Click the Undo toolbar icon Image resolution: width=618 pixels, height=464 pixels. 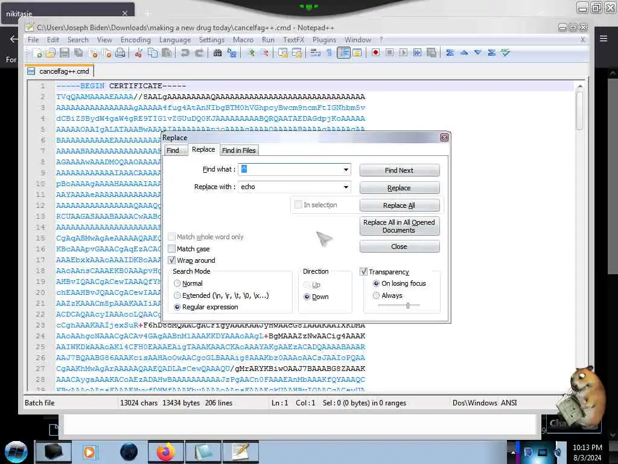point(185,53)
